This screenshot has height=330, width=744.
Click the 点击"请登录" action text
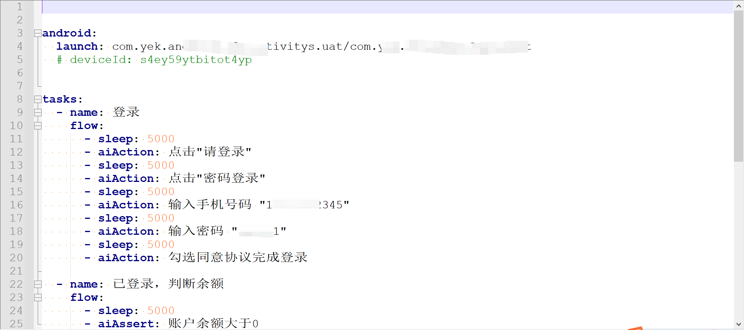(x=210, y=152)
